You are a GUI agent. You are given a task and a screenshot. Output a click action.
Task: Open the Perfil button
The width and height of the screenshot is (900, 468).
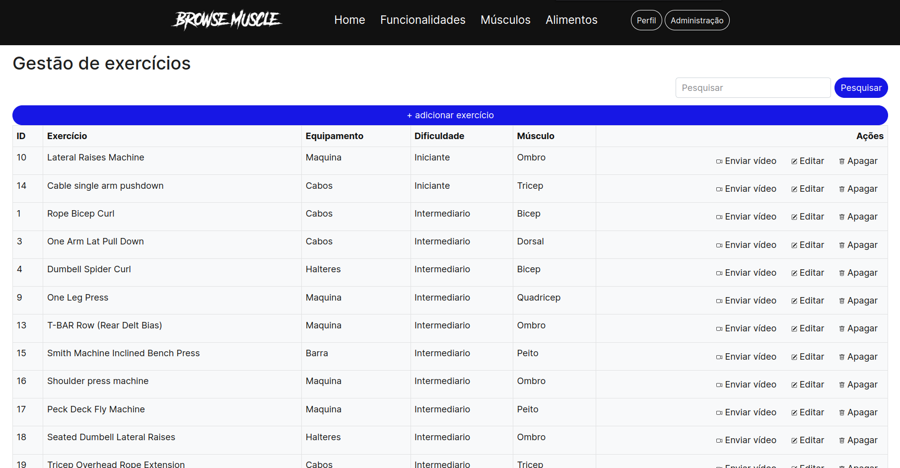pos(646,20)
